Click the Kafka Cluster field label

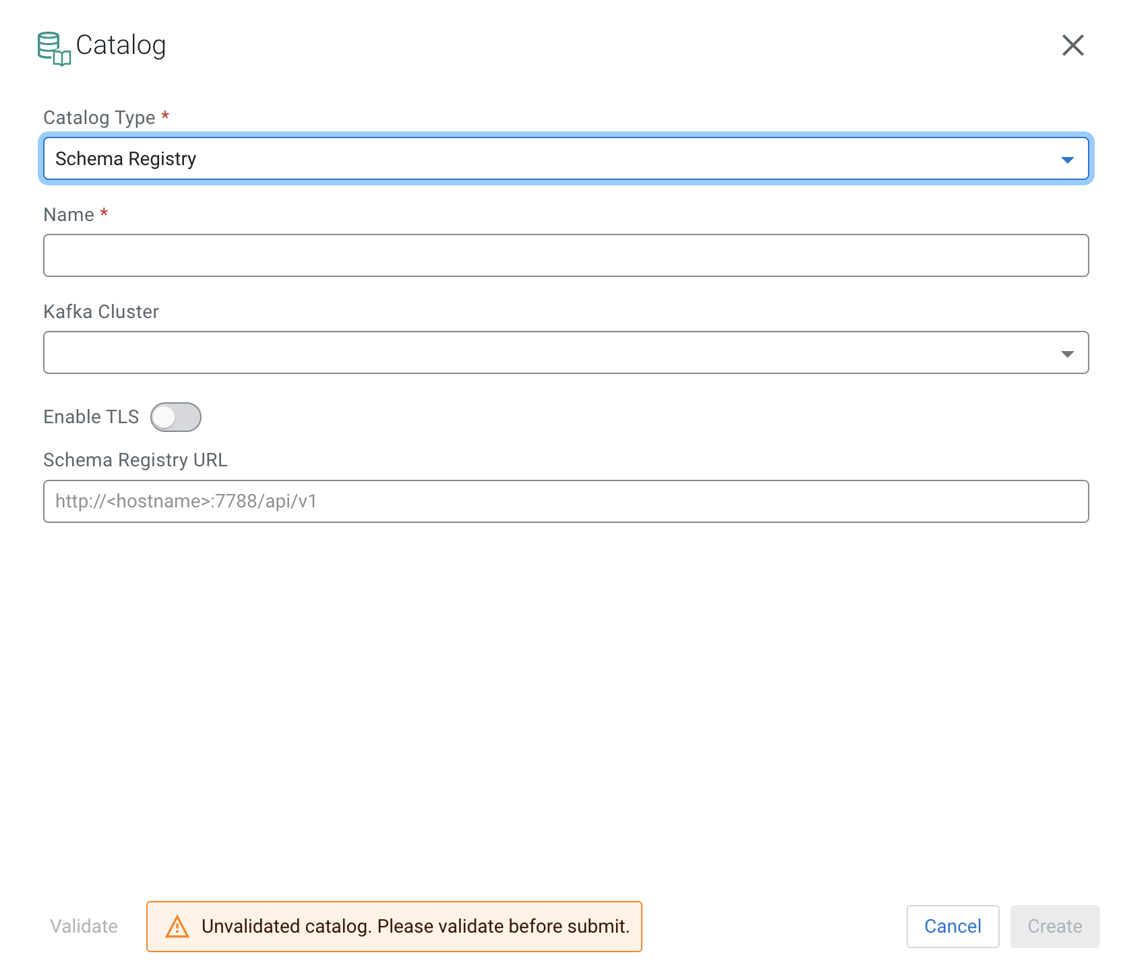click(101, 312)
